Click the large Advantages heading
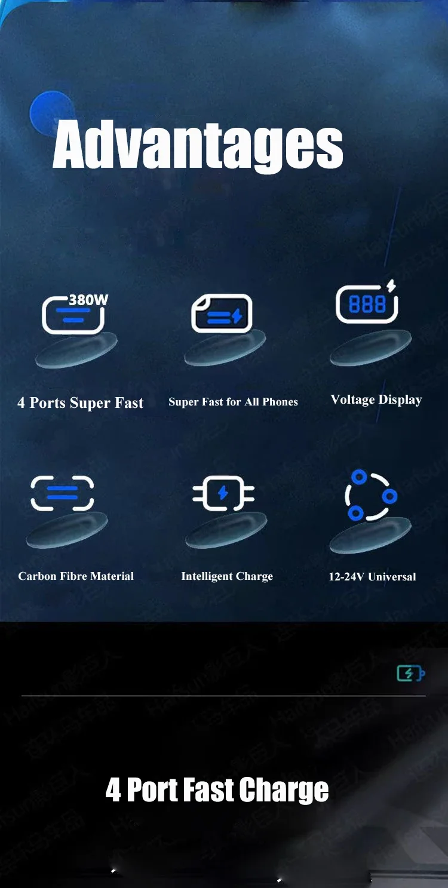The image size is (448, 888). point(198,144)
